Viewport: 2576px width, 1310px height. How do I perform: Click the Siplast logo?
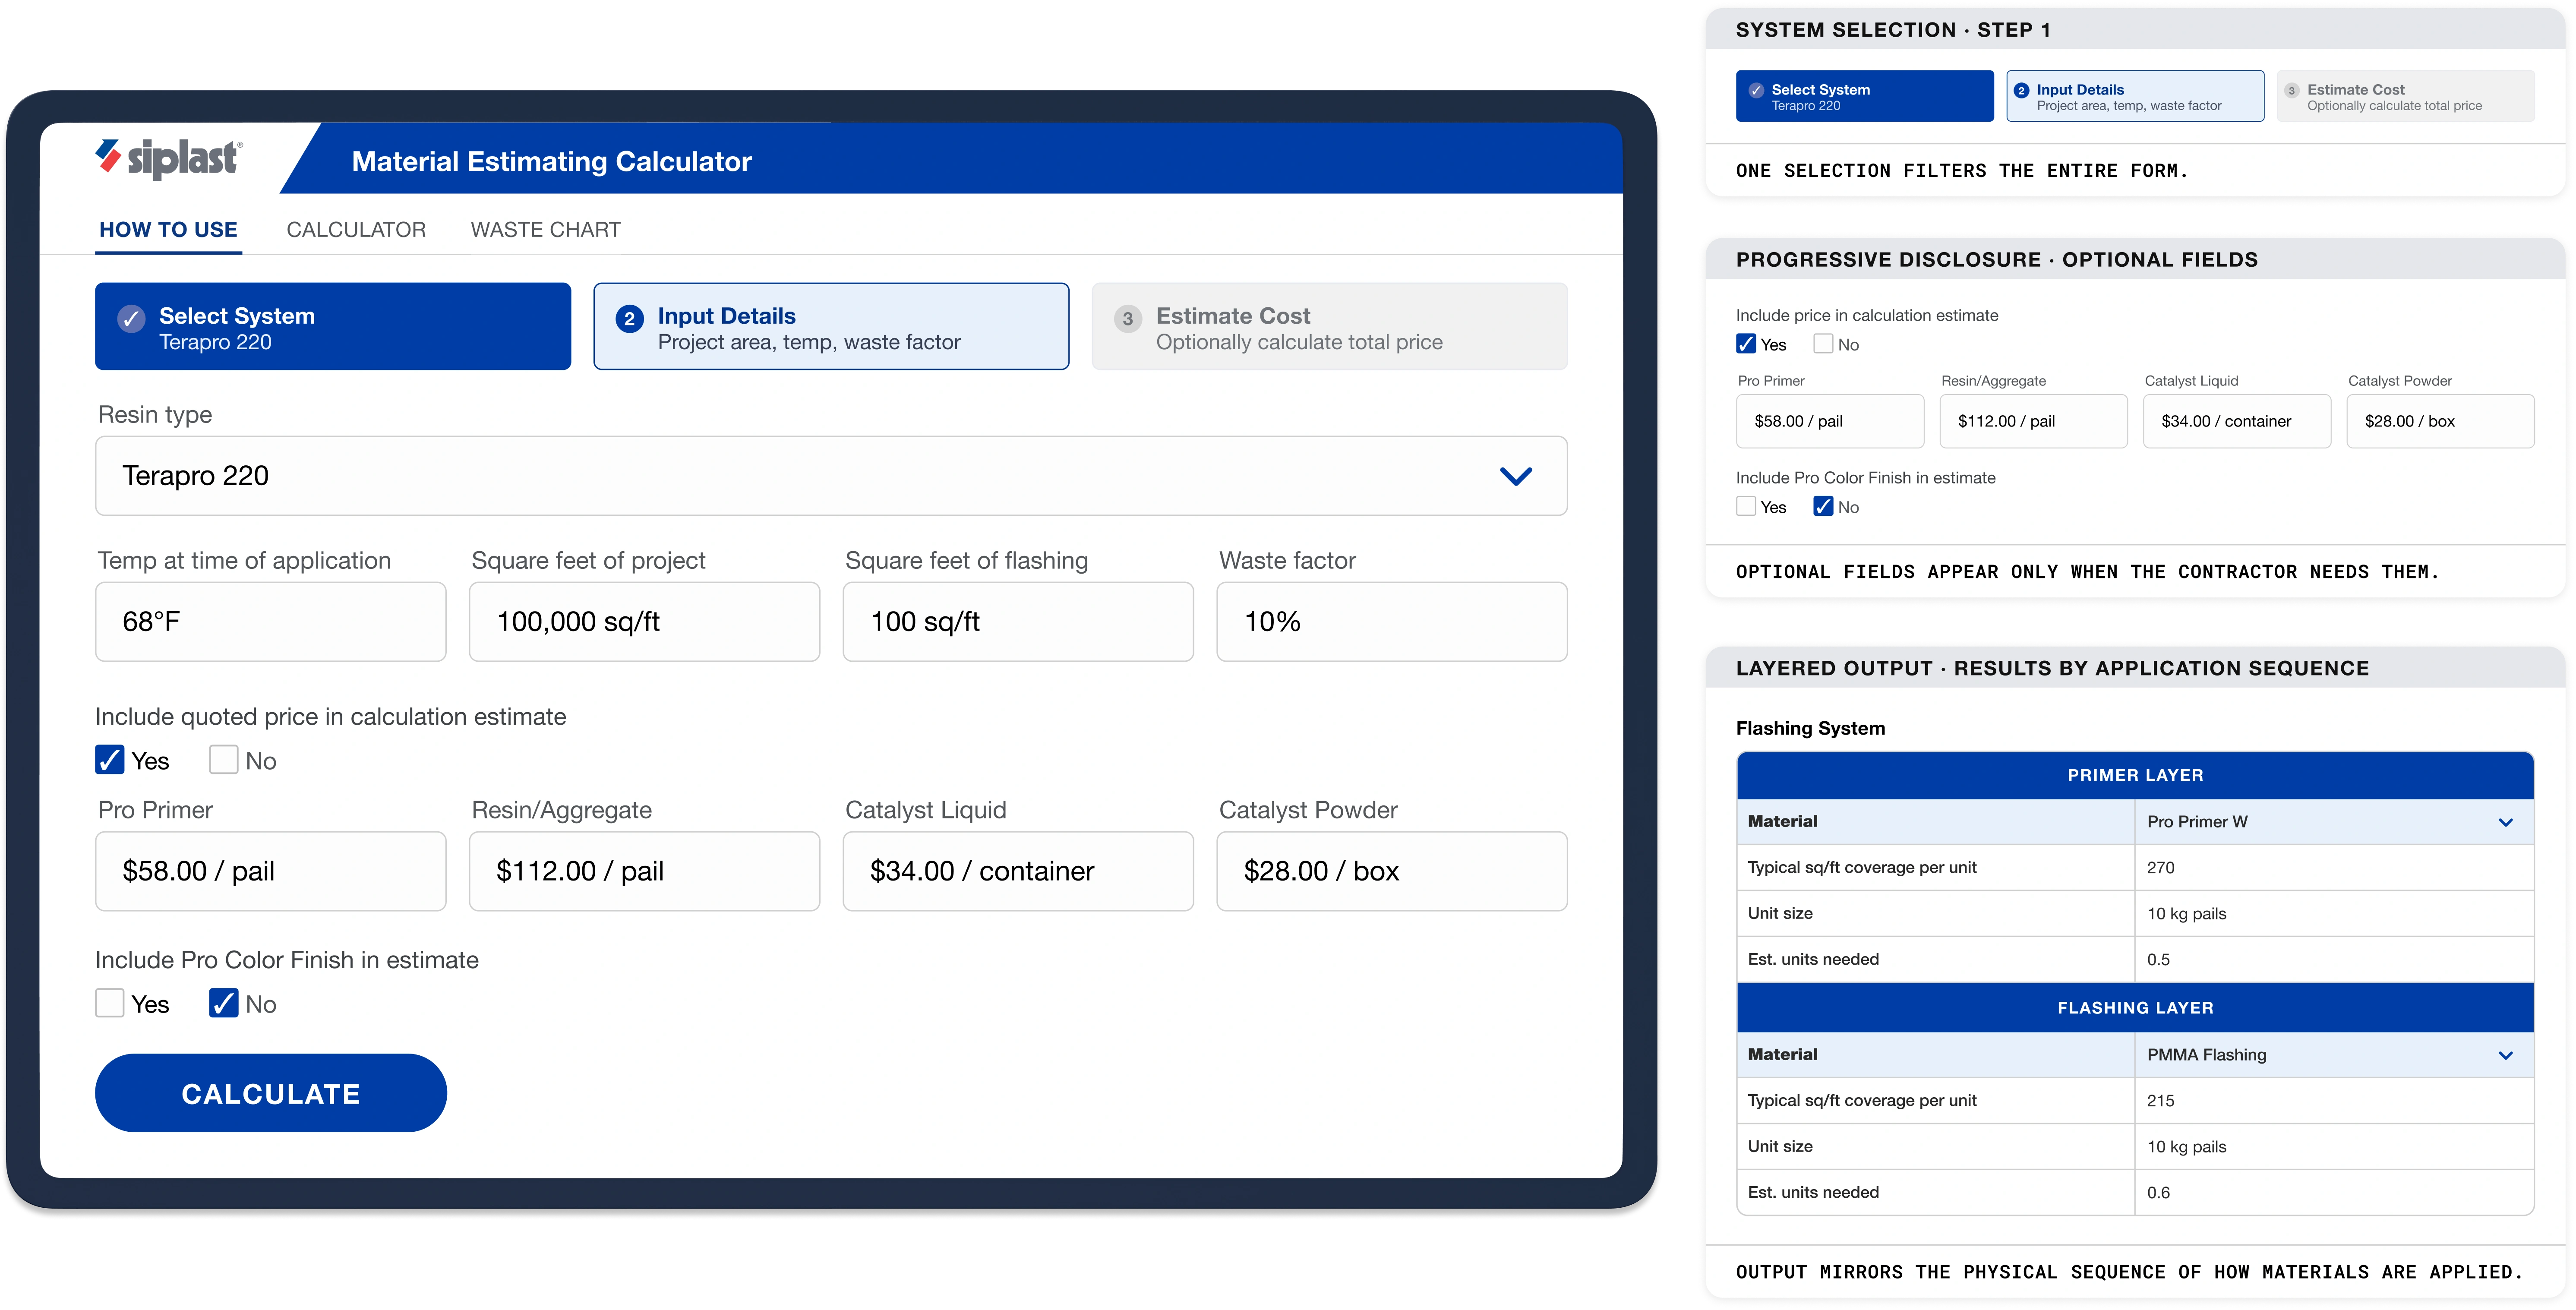169,158
